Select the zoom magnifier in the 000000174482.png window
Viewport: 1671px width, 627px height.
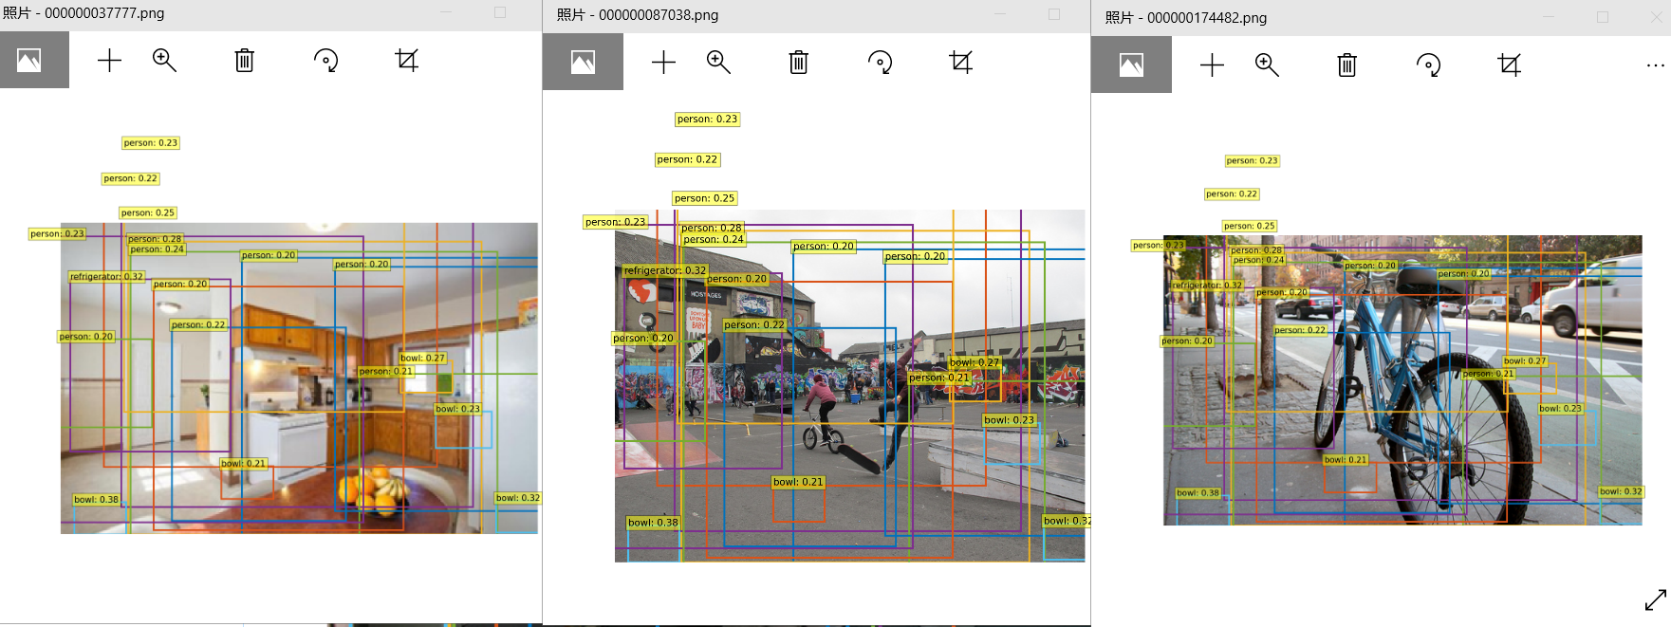1268,65
